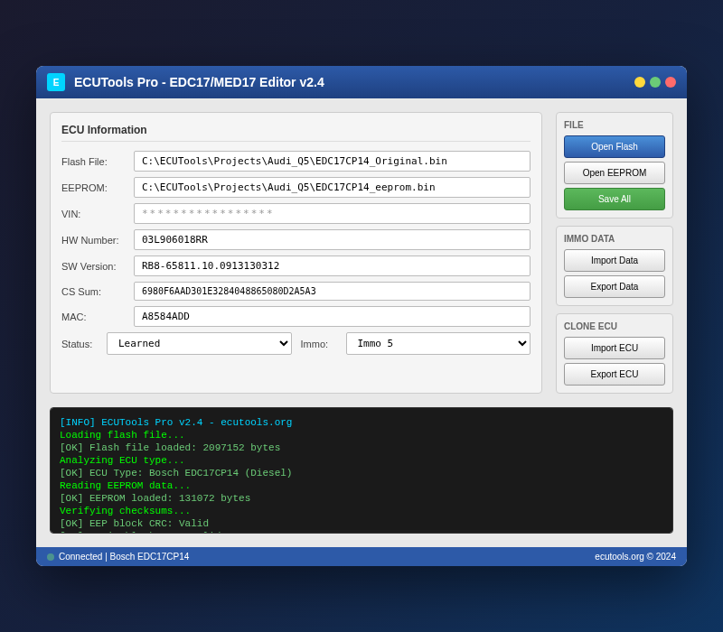The image size is (723, 632).
Task: Expand the Immo dropdown showing Immo 5
Action: [x=437, y=344]
